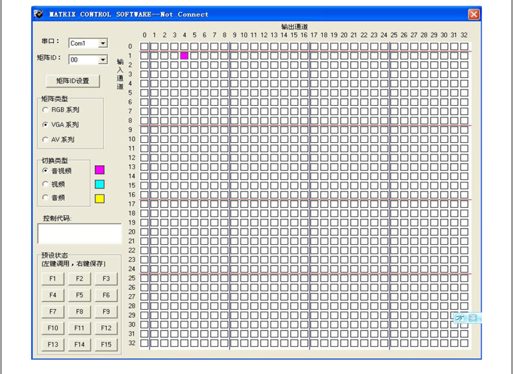Recall preset F1
The image size is (513, 374).
point(53,279)
